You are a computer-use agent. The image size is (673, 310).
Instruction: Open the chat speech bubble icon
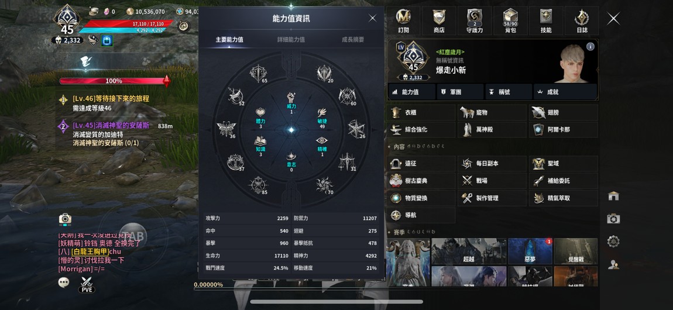[64, 282]
